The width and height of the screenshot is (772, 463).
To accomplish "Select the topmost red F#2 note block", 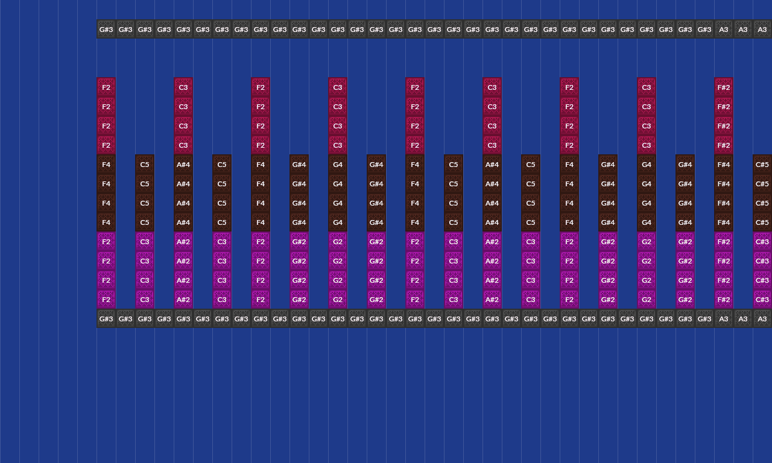I will [724, 87].
